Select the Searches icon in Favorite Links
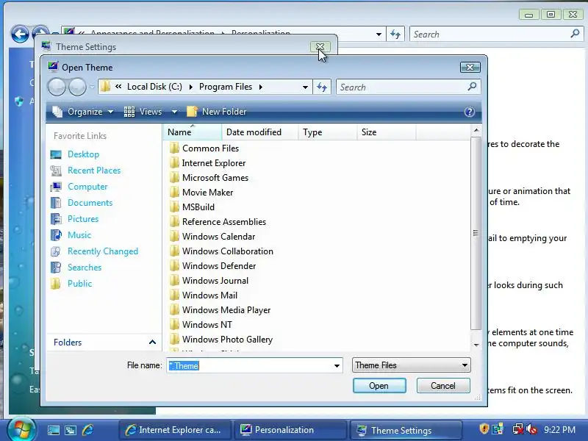Image resolution: width=588 pixels, height=441 pixels. click(x=56, y=267)
